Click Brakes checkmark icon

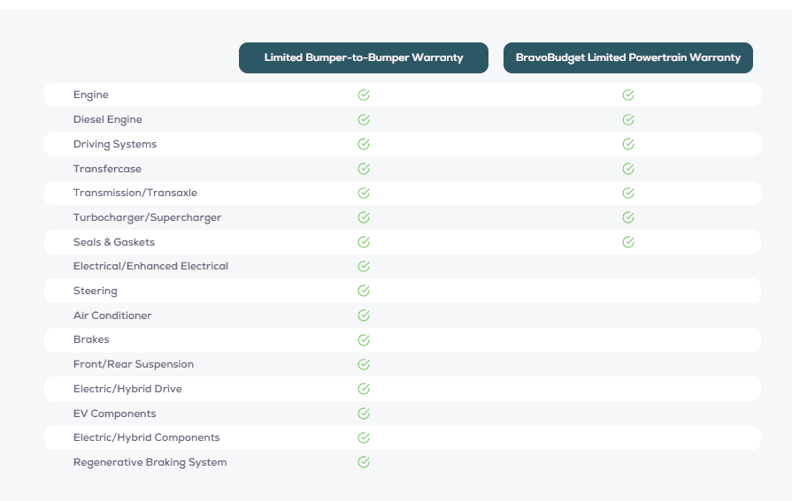point(364,340)
